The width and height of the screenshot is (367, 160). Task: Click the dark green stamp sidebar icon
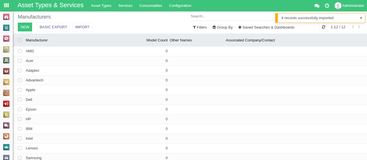coord(6,60)
